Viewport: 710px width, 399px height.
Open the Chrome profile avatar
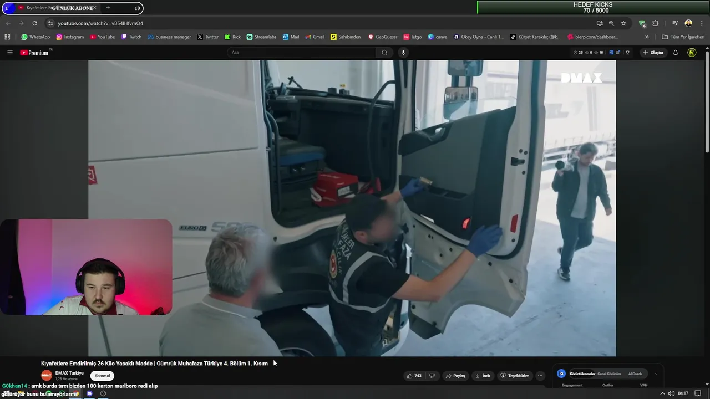(x=688, y=23)
